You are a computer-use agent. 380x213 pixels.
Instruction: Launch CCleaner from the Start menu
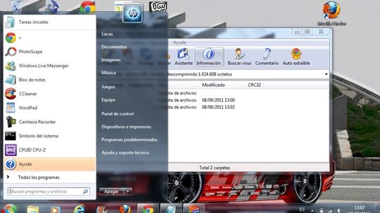[x=50, y=93]
